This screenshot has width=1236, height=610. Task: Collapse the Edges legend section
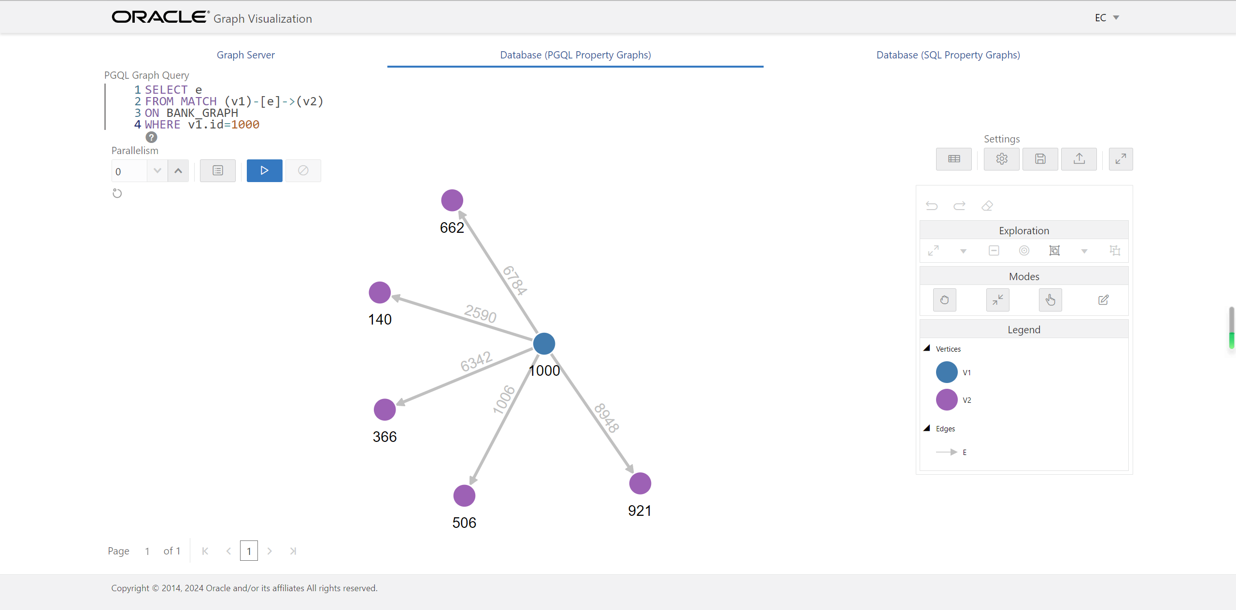[926, 428]
